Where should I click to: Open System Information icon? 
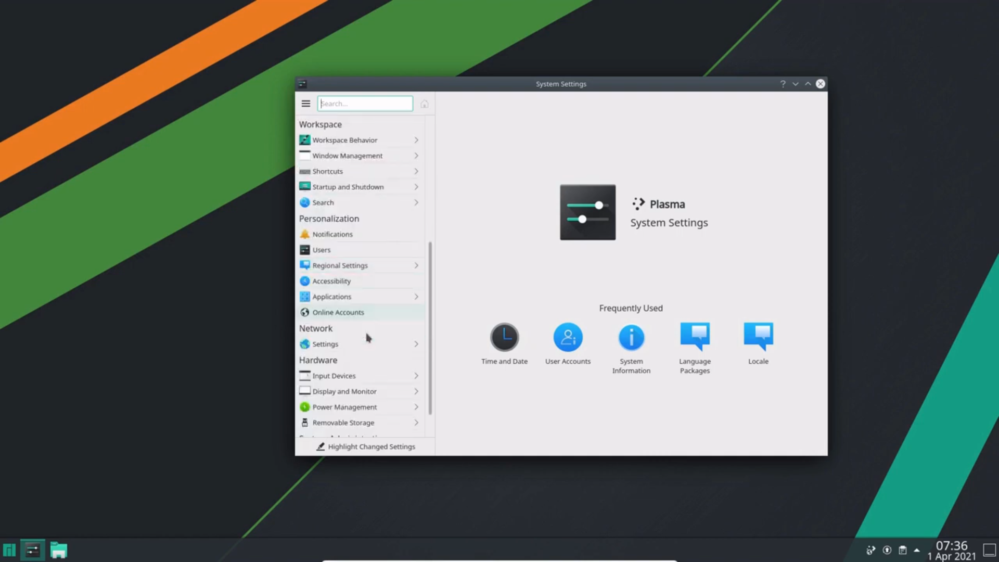631,337
